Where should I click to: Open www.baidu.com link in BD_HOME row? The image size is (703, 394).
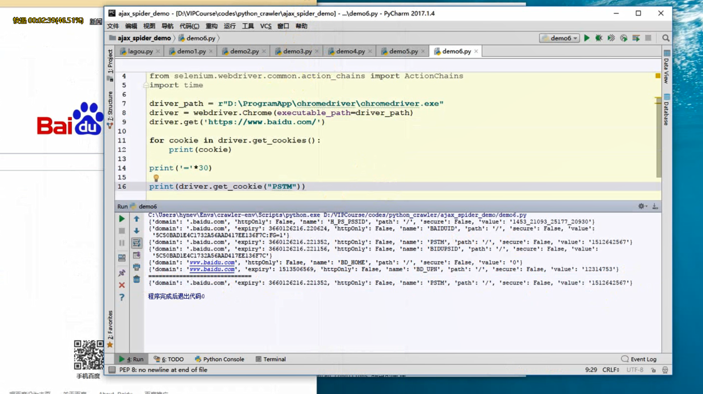(212, 262)
